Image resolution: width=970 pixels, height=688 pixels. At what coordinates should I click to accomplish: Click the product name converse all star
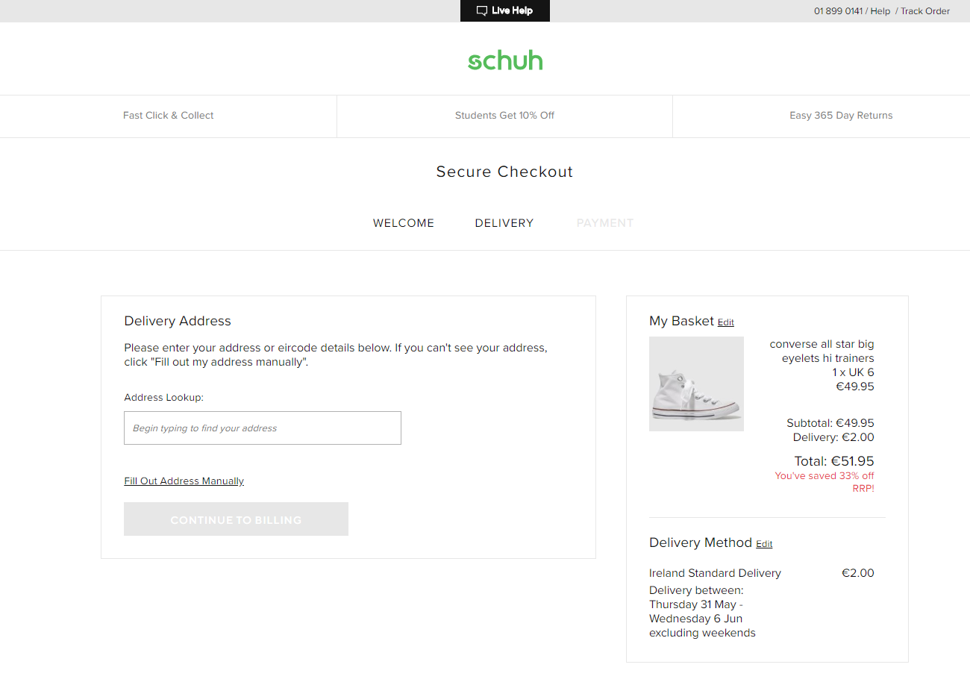coord(822,351)
